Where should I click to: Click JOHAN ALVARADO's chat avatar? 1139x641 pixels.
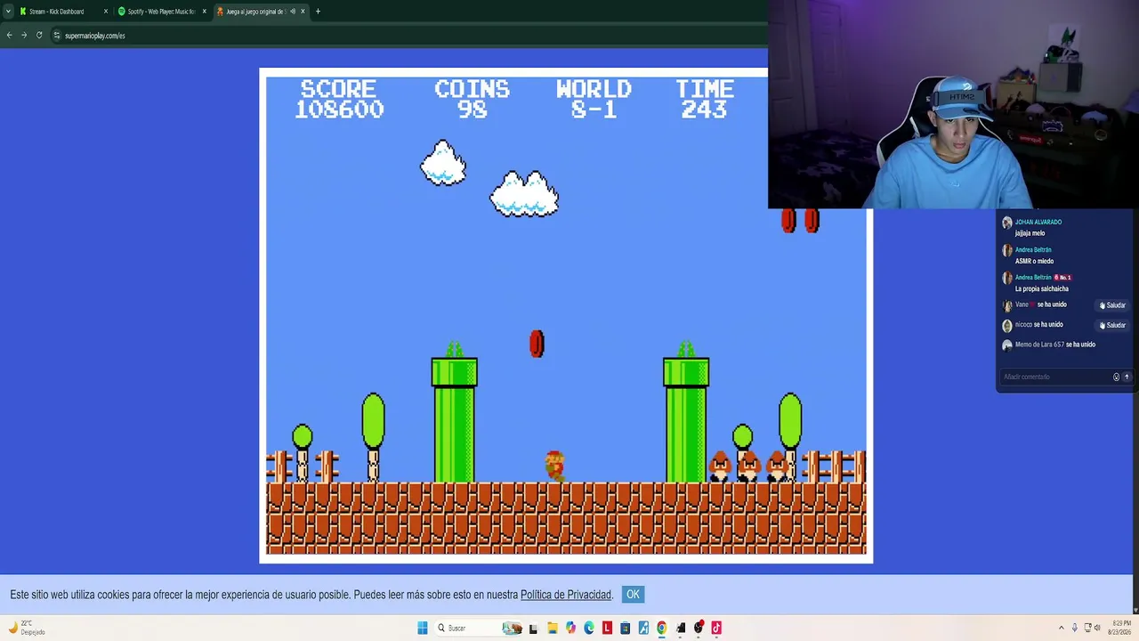[x=1007, y=223]
